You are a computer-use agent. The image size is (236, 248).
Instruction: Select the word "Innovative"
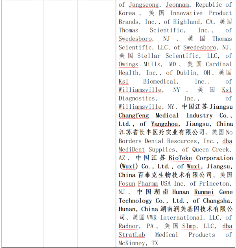[186, 13]
